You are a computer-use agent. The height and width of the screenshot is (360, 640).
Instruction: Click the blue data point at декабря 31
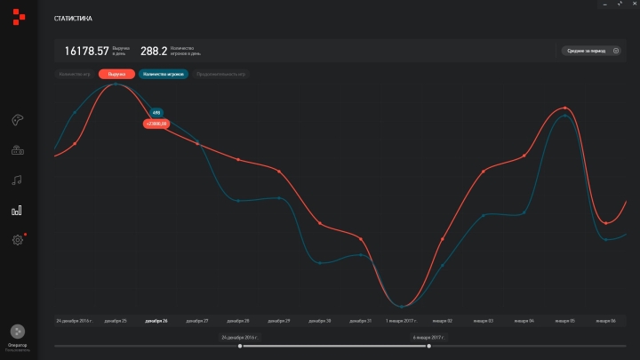tap(361, 255)
